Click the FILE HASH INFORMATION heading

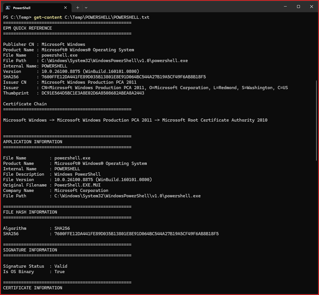pos(30,212)
